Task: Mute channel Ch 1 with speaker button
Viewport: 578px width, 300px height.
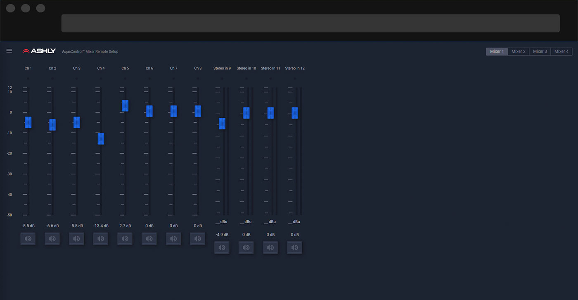Action: coord(28,239)
